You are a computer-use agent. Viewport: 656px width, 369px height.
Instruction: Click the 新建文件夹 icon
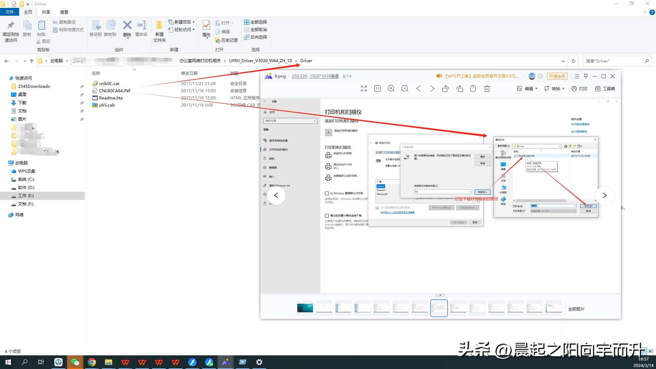159,25
